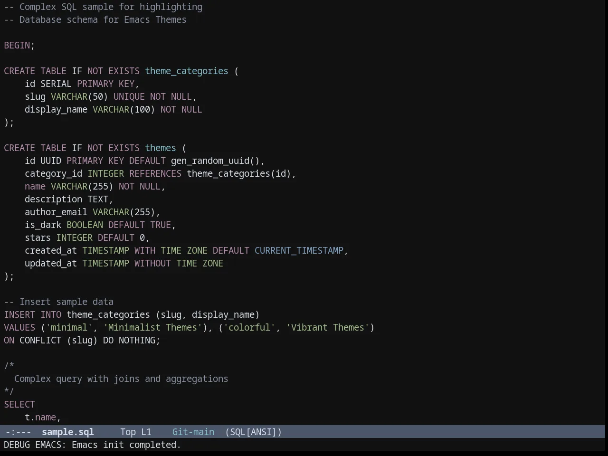This screenshot has width=608, height=456.
Task: Click the 'description TEXT' column line
Action: pos(69,199)
